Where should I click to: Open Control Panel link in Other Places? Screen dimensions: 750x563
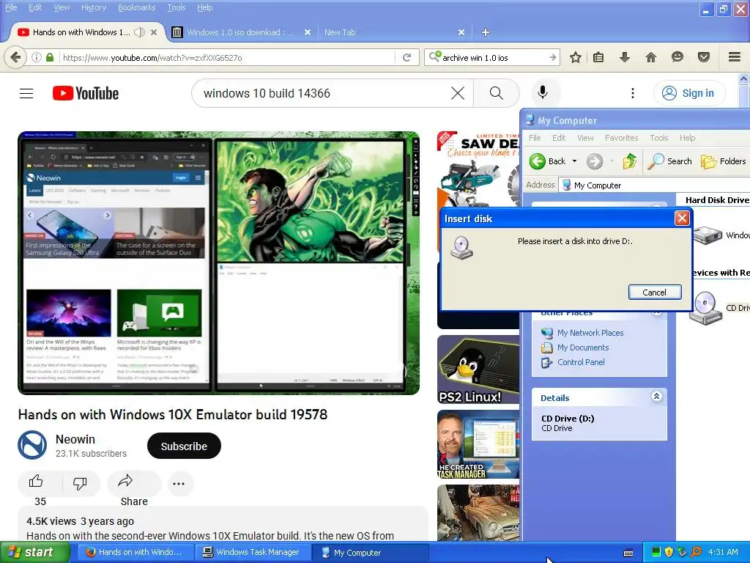click(x=581, y=362)
